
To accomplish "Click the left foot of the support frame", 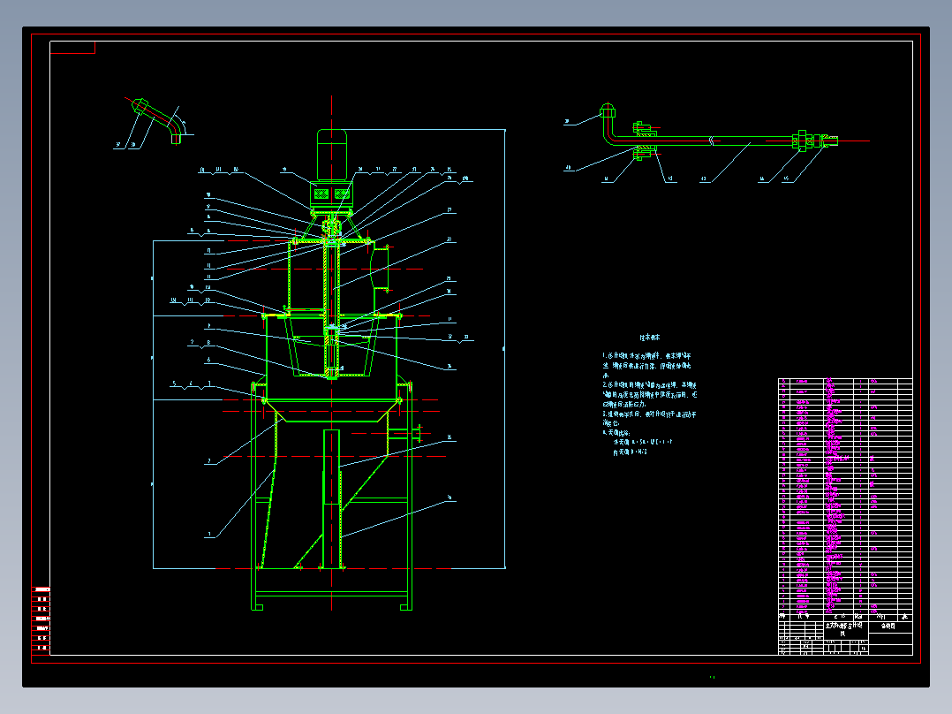I will [x=257, y=606].
